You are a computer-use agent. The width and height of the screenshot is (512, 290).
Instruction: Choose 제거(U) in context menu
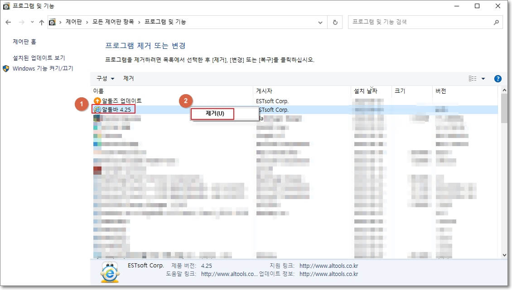pos(213,114)
